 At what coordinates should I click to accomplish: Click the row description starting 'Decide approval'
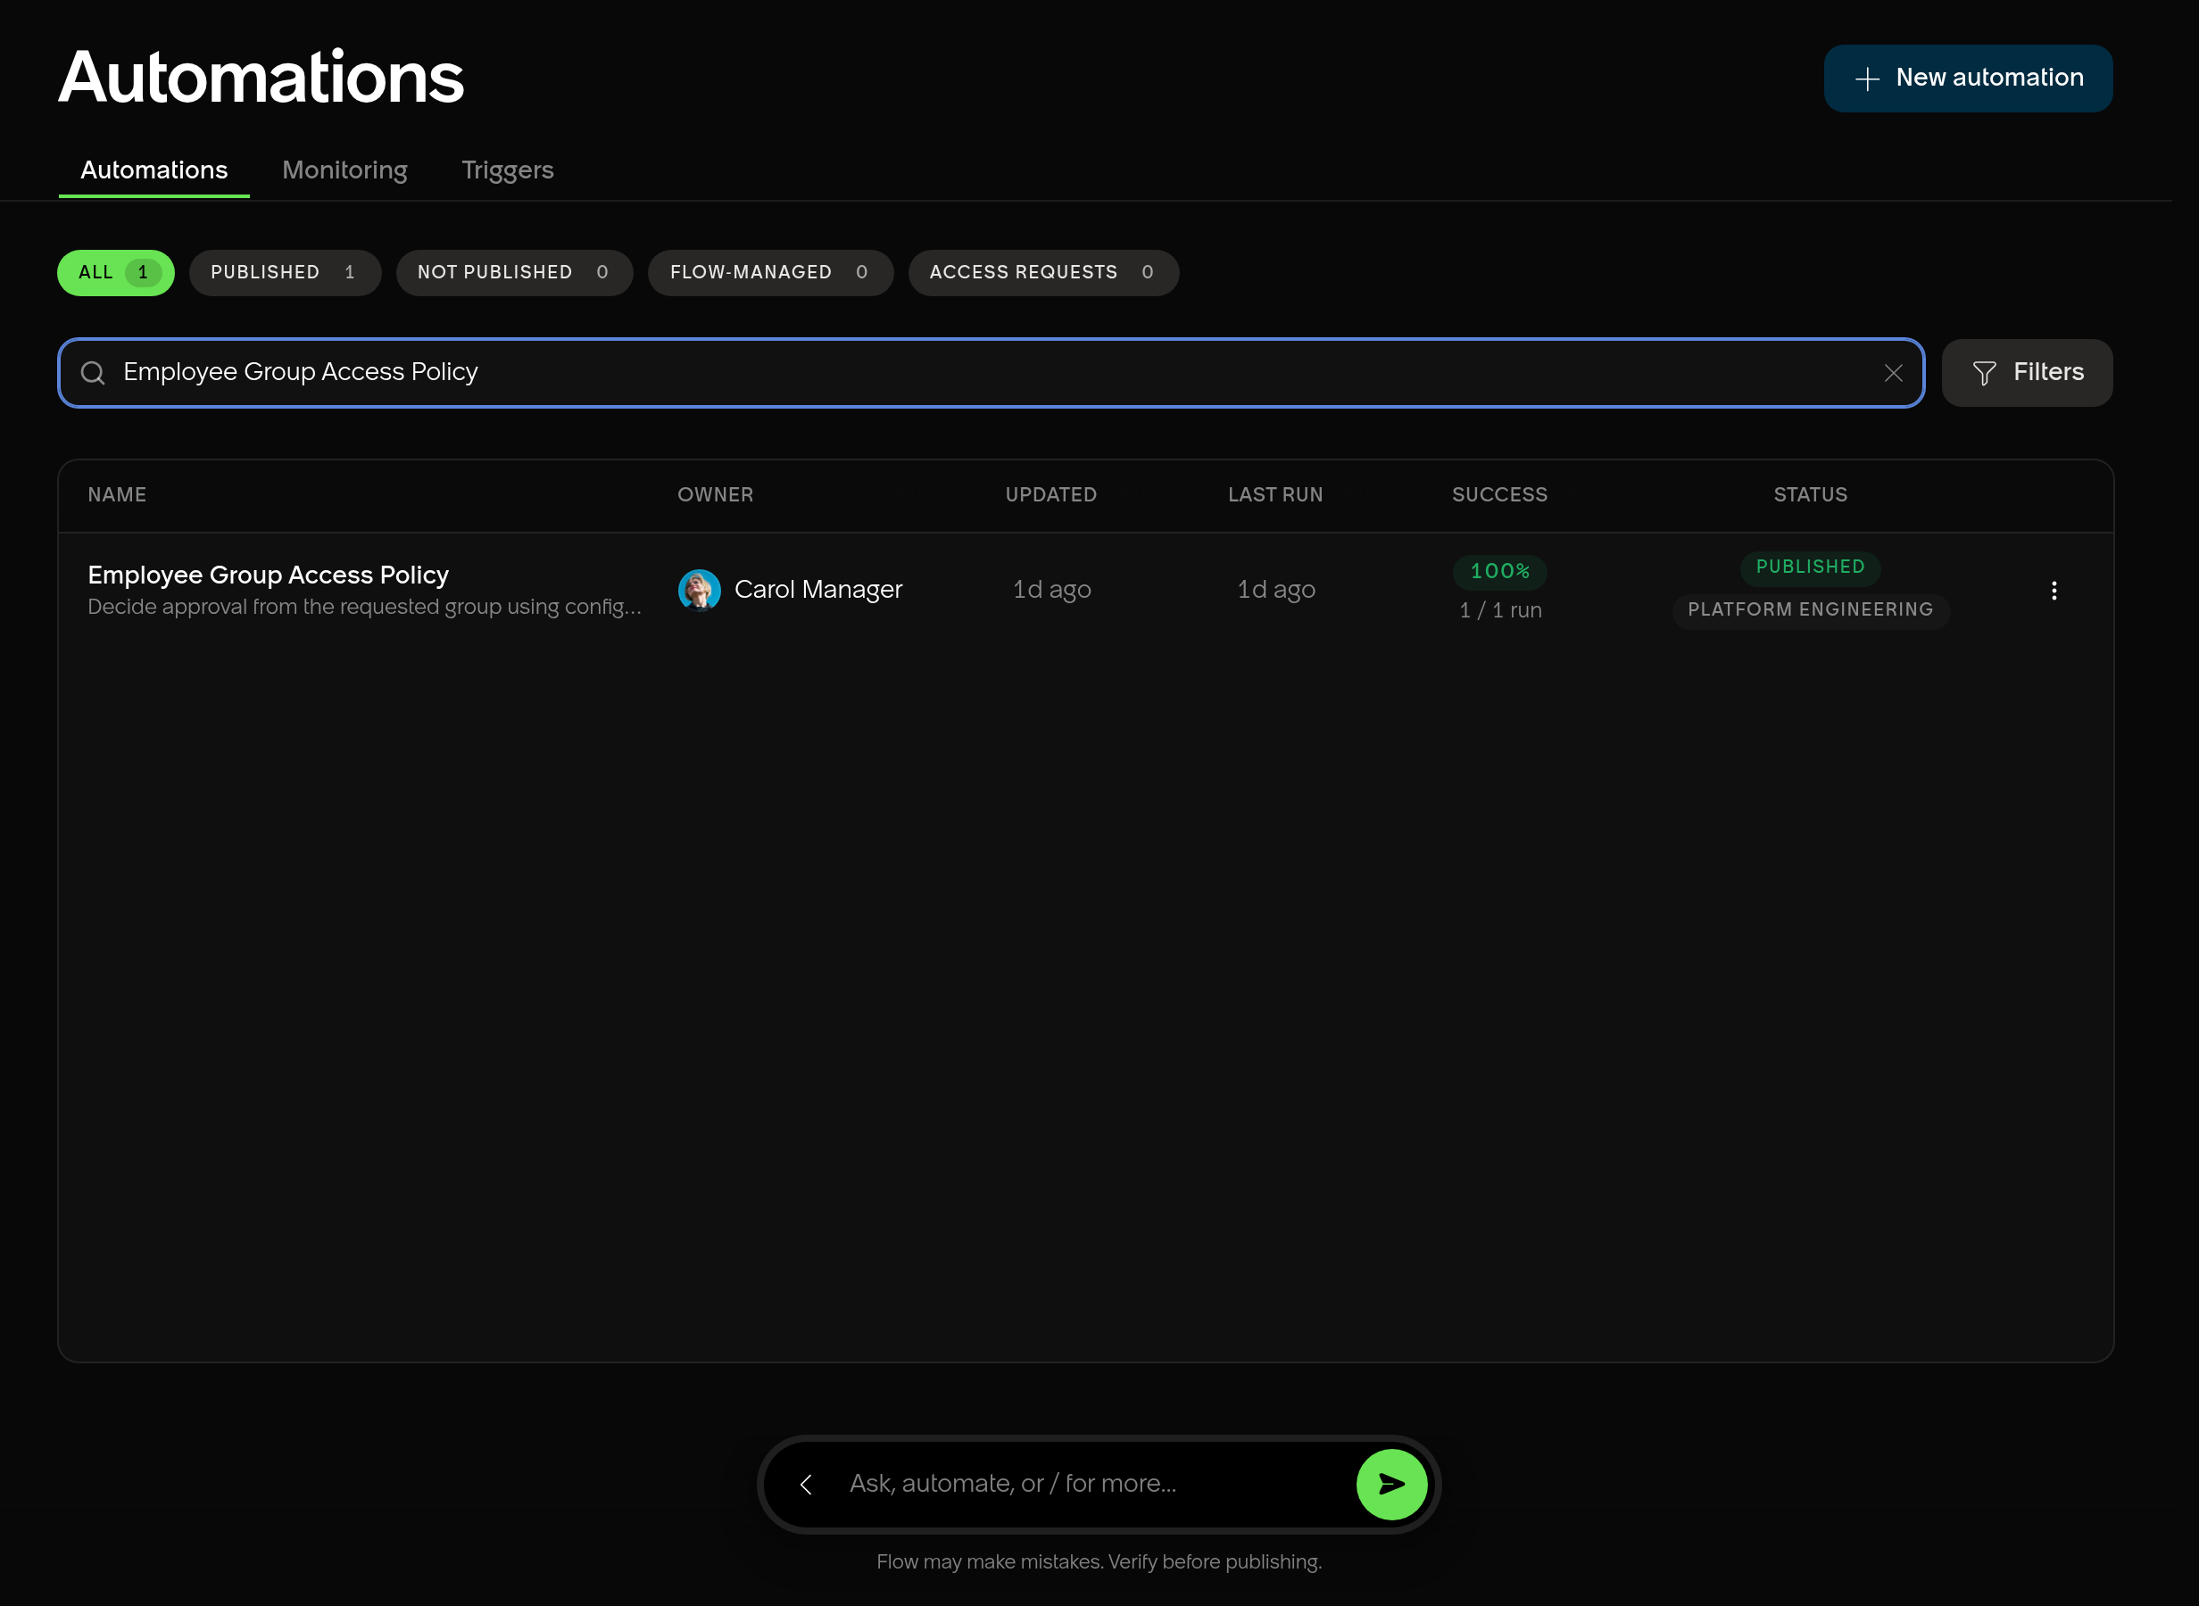364,608
